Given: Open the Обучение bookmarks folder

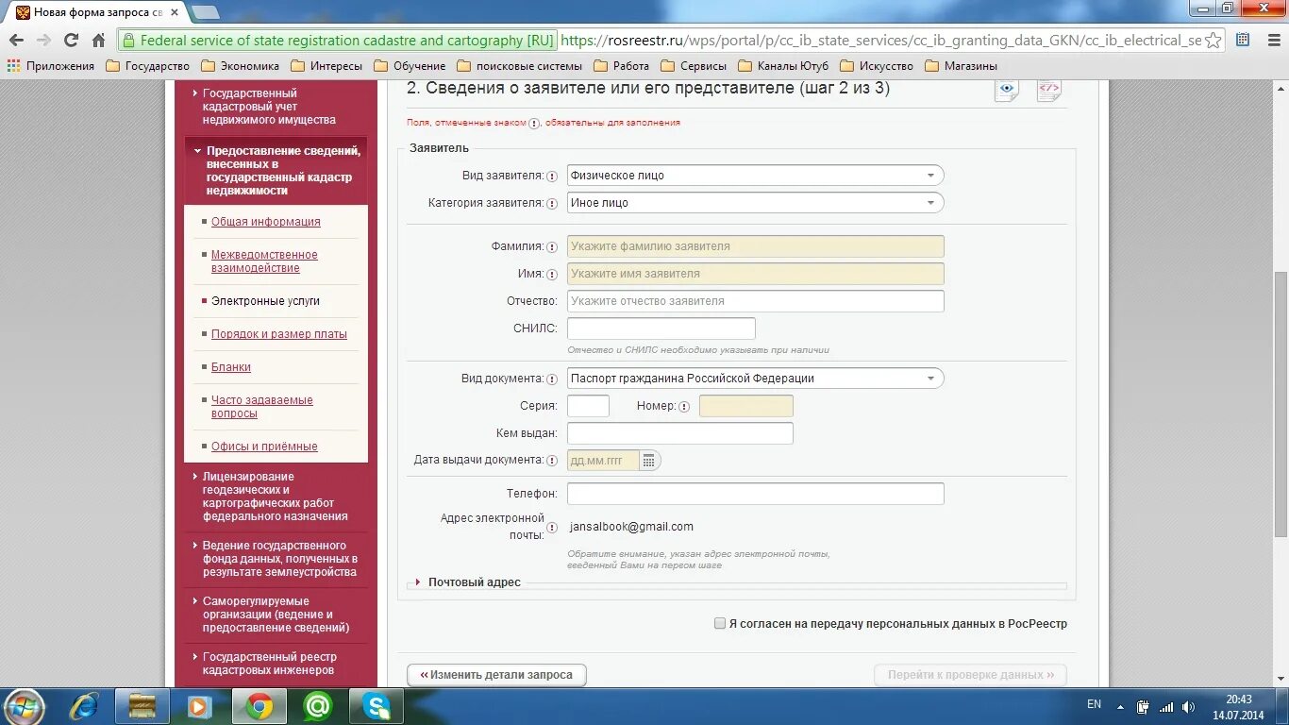Looking at the screenshot, I should [x=410, y=66].
